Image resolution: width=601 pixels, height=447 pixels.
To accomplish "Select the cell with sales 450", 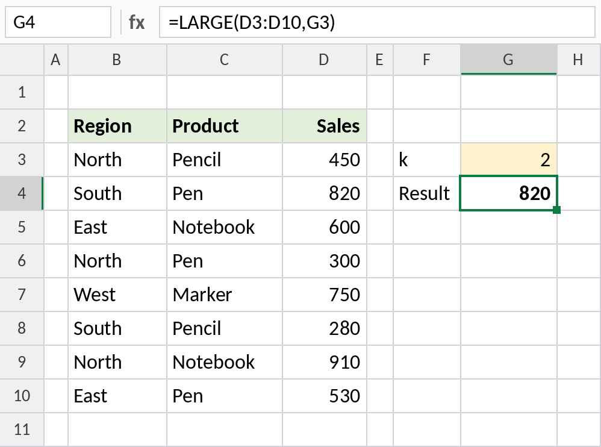I will point(325,160).
